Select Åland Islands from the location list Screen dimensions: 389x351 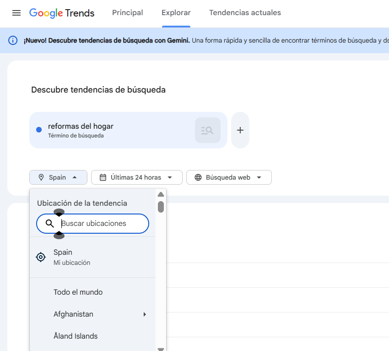point(76,336)
